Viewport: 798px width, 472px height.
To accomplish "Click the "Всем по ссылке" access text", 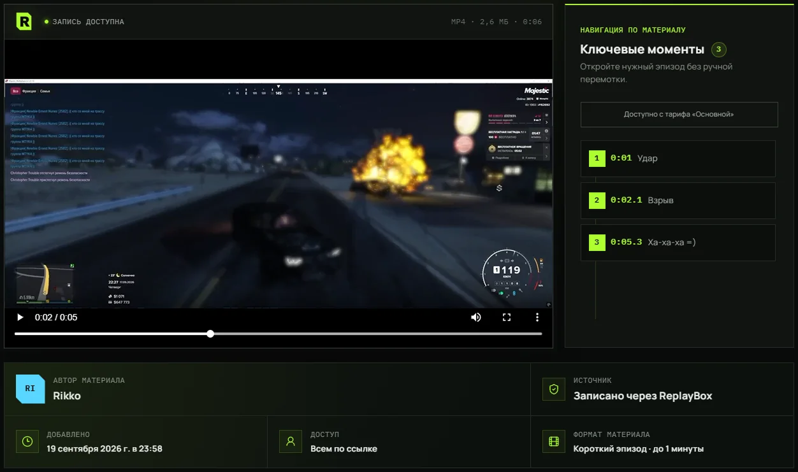I will point(344,449).
